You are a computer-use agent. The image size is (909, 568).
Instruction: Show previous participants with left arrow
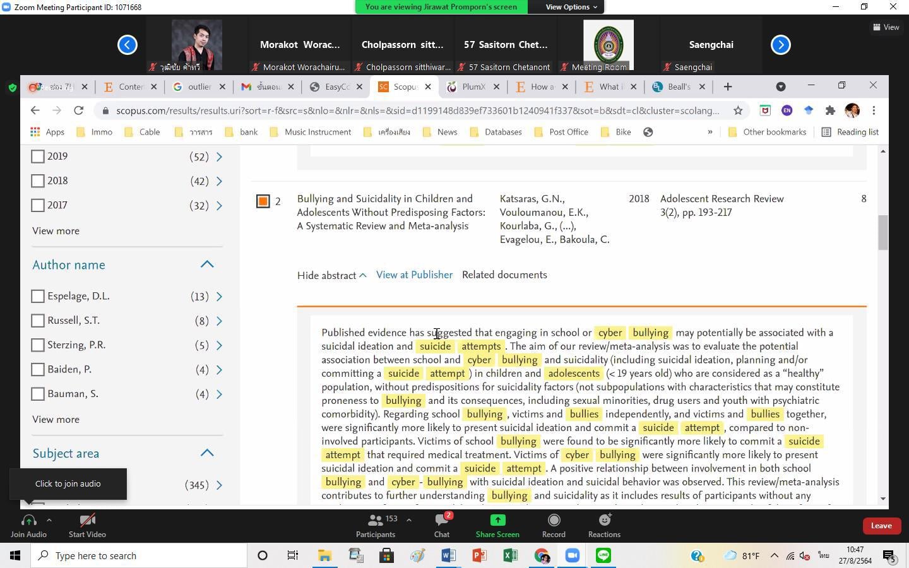[128, 45]
